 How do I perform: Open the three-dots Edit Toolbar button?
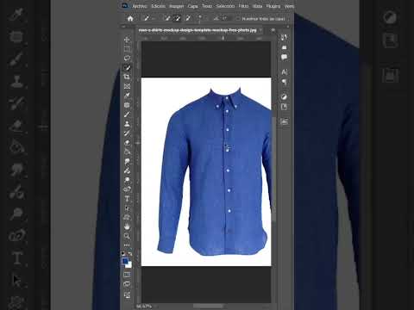point(127,245)
